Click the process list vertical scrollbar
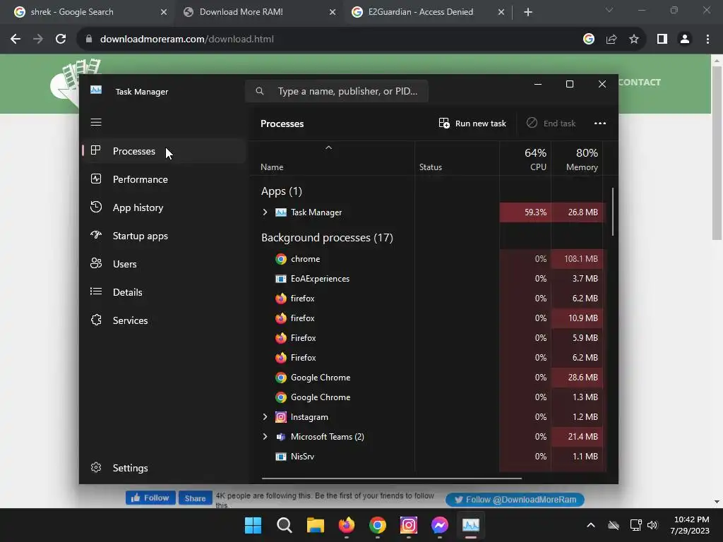 [613, 212]
